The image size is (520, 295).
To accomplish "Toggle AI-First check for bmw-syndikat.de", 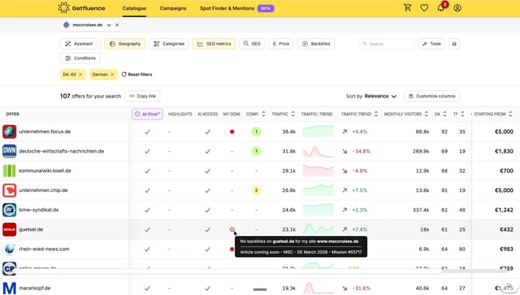I will [147, 210].
